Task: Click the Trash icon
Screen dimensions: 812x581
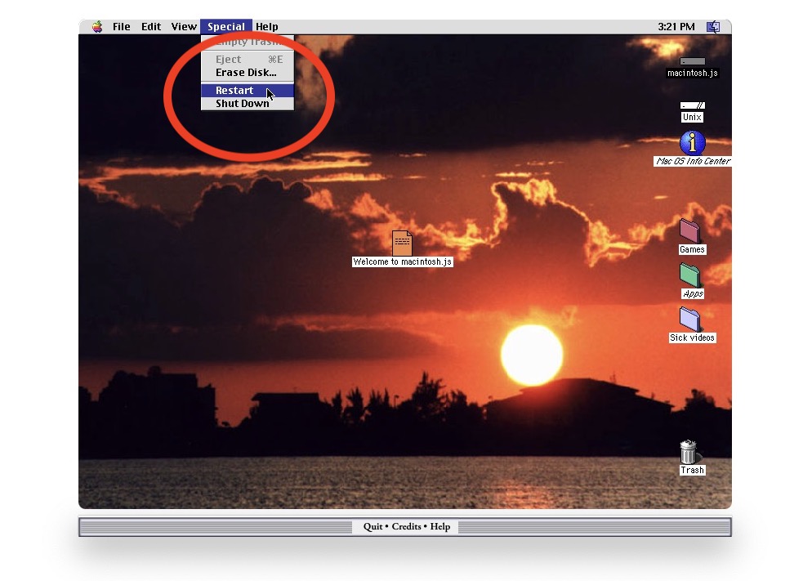Action: [690, 452]
